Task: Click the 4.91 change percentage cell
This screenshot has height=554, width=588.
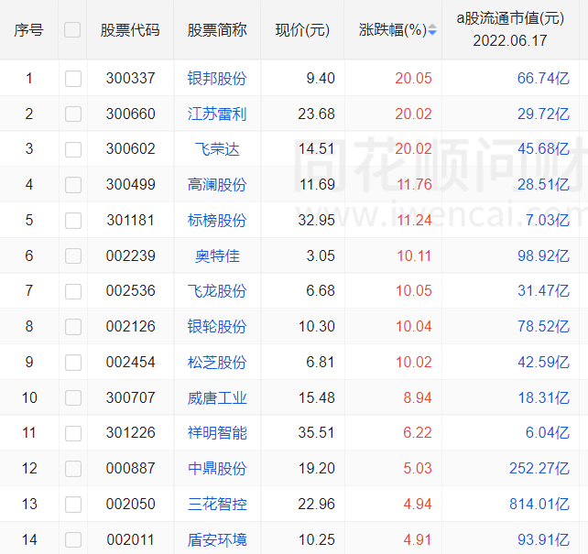Action: point(418,539)
